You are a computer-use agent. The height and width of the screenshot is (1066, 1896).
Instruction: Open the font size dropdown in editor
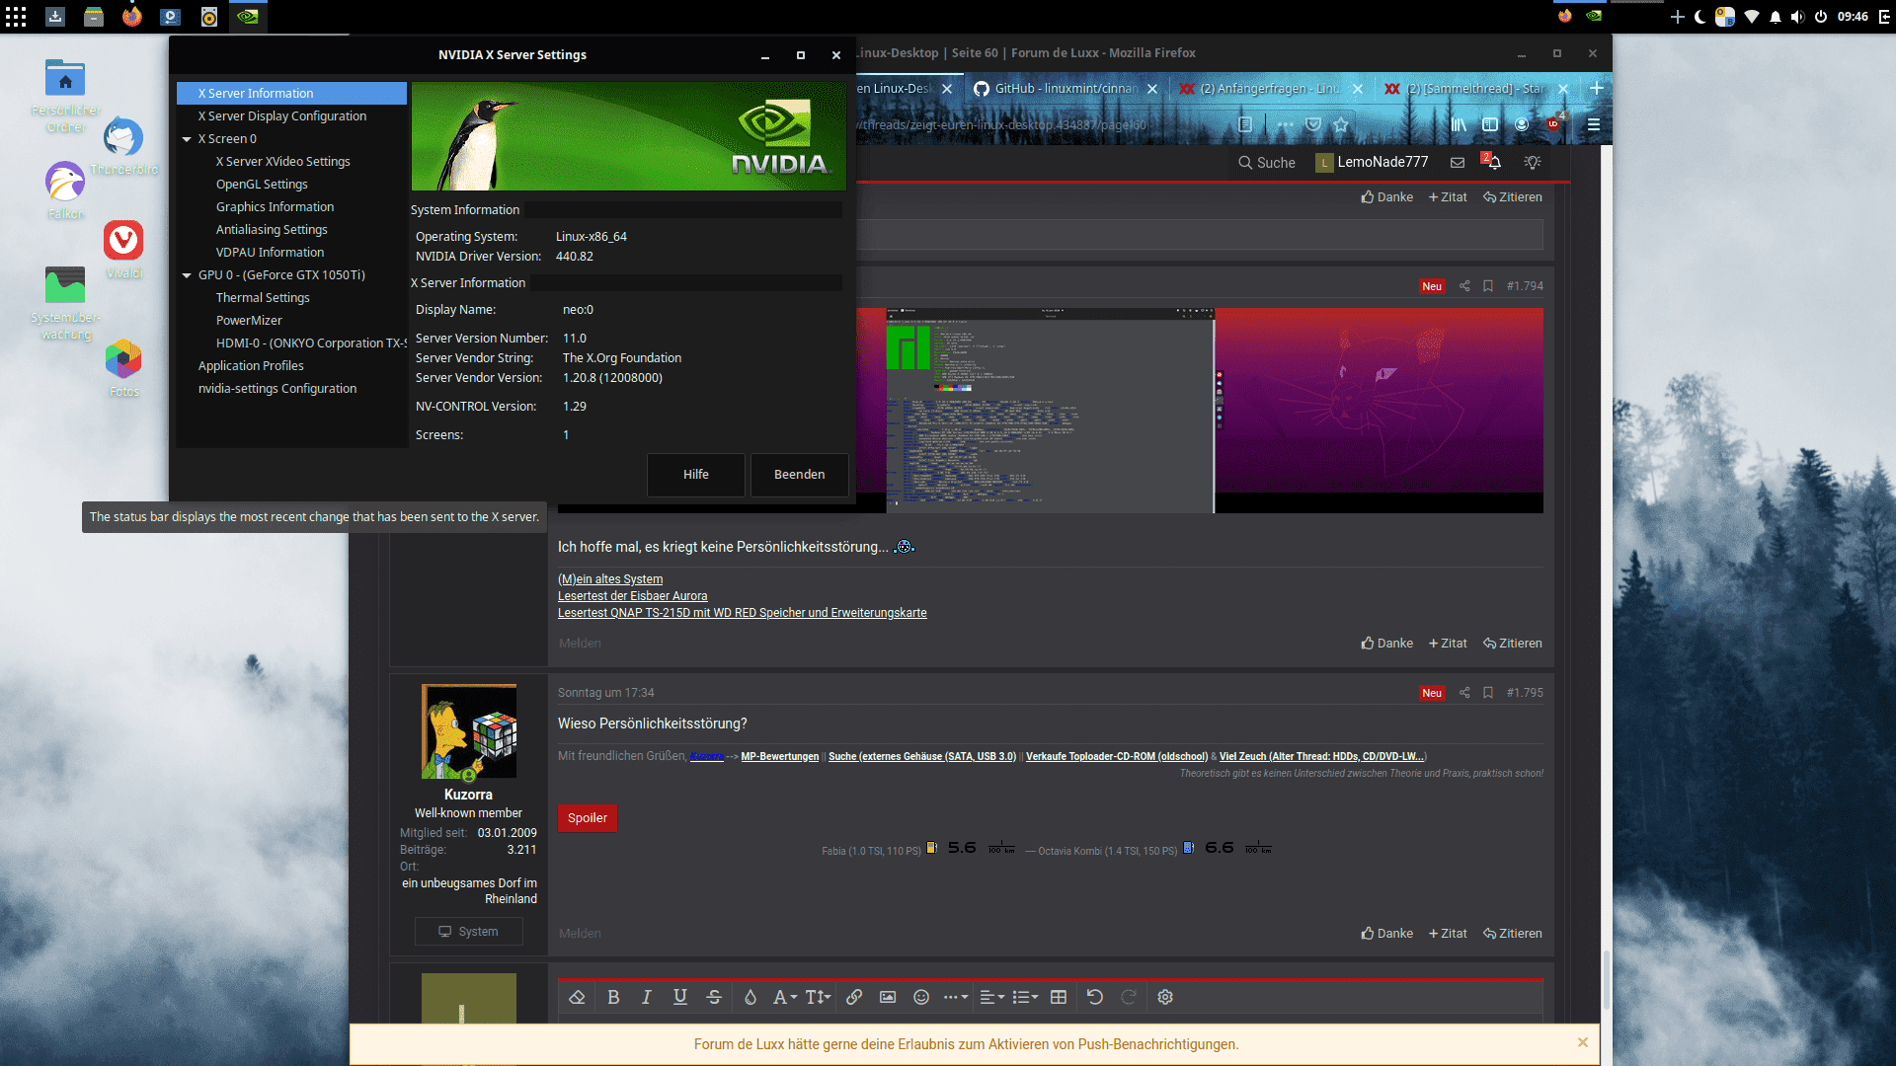tap(818, 997)
